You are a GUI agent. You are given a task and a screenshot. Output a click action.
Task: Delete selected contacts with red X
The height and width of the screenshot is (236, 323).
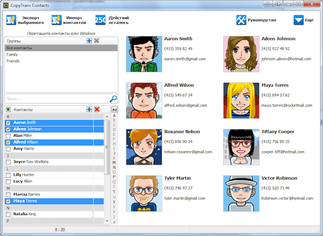97,109
